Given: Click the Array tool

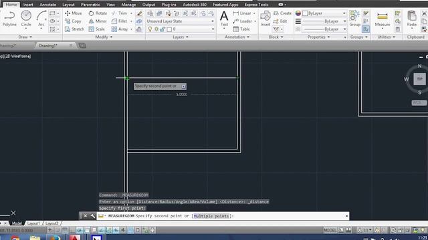Looking at the screenshot, I should pos(120,29).
